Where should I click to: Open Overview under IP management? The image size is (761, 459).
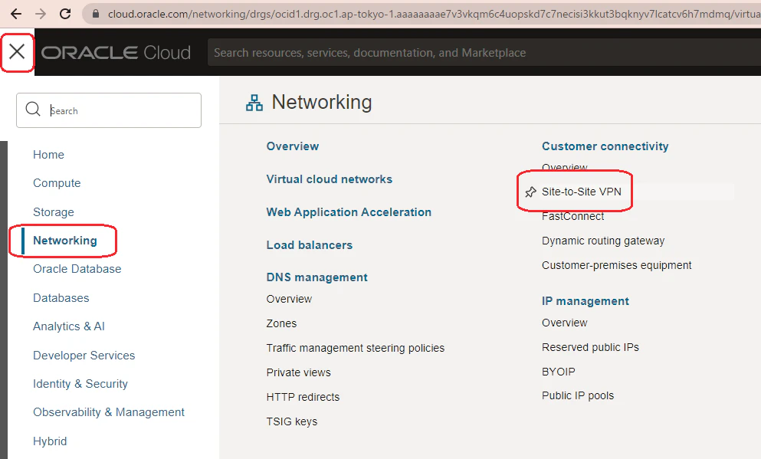click(565, 323)
